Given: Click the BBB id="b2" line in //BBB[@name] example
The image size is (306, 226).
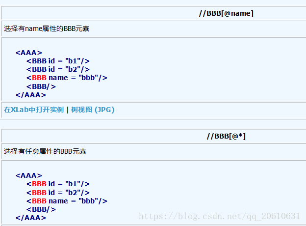Looking at the screenshot, I should coord(58,69).
